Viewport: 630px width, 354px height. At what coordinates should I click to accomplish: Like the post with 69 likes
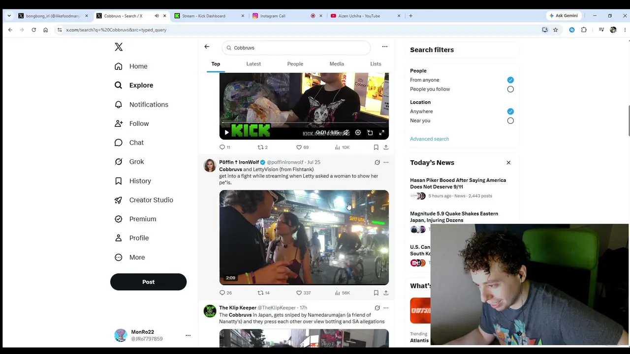point(302,147)
